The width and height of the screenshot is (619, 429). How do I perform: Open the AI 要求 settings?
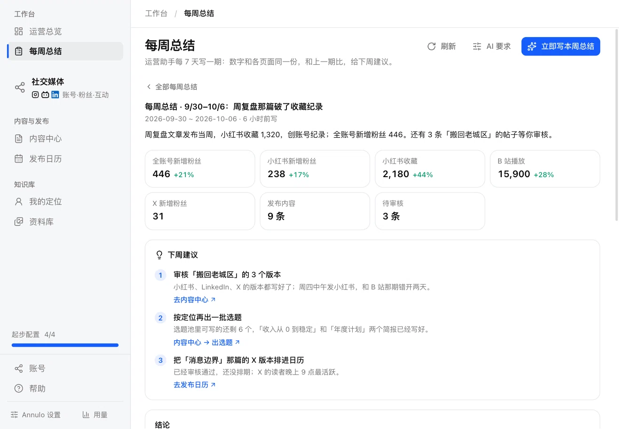point(492,46)
